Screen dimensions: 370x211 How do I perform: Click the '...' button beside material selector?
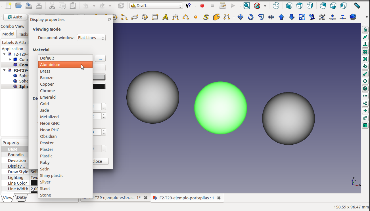100,59
